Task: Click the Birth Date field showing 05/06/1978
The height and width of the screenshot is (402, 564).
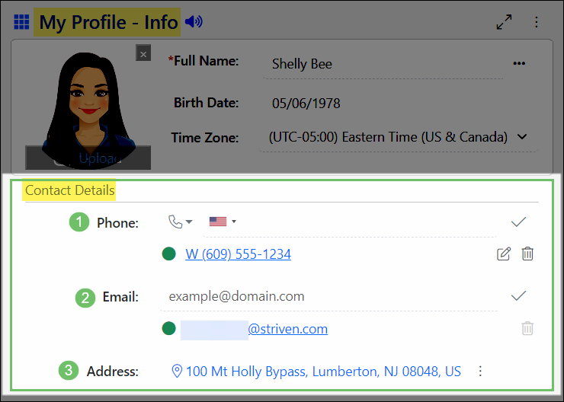Action: coord(306,104)
